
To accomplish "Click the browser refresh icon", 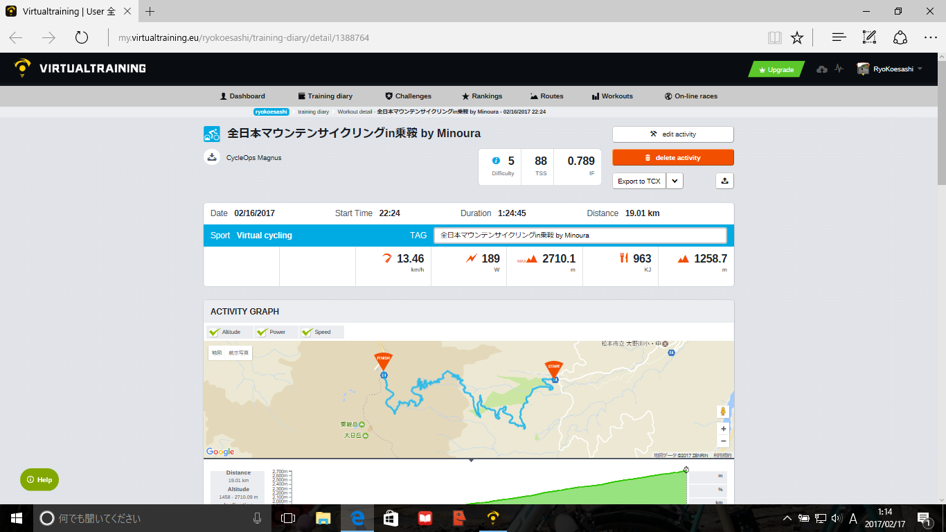I will (x=82, y=37).
